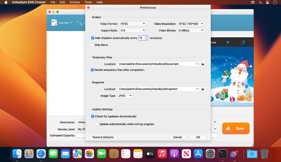The image size is (281, 162).
Task: Close the Preferences dialog
Action: point(88,7)
